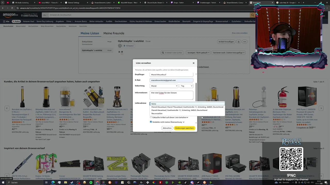This screenshot has width=330, height=185.
Task: Open a new browser tab
Action: [303, 3]
